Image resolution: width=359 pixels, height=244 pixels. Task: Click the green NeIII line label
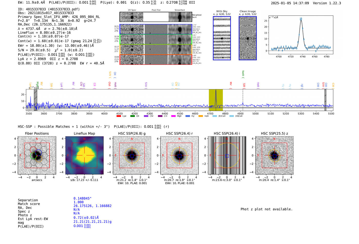point(243,74)
